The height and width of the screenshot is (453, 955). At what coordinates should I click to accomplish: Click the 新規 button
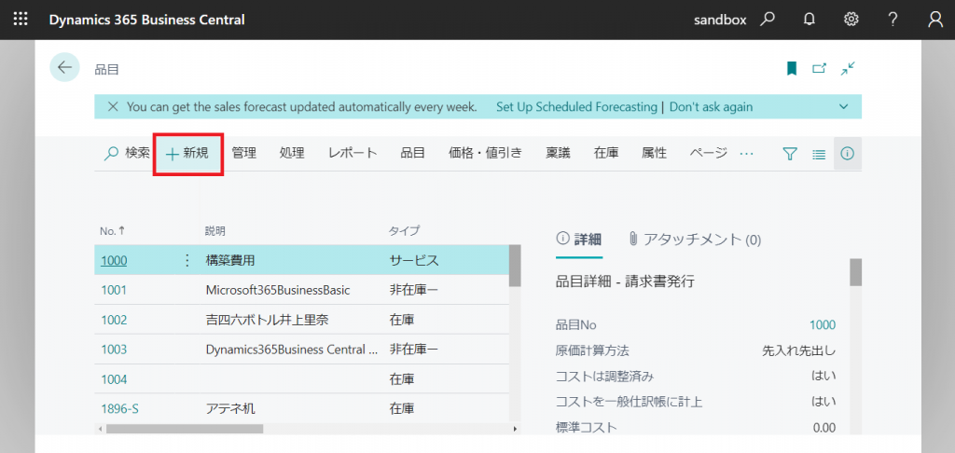(187, 154)
